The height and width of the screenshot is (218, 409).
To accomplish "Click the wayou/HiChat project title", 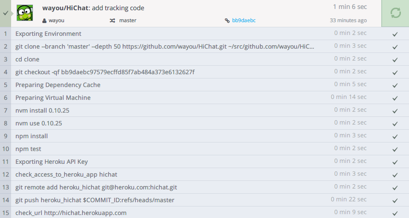I will pos(65,8).
